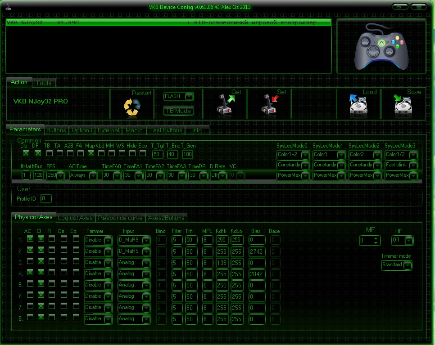The image size is (435, 345).
Task: Open the Axes2Buttons tab
Action: click(x=166, y=218)
